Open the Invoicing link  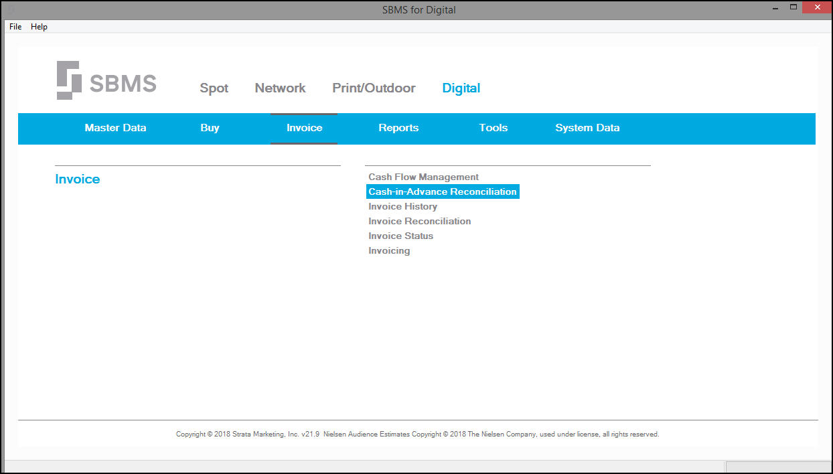(x=389, y=250)
